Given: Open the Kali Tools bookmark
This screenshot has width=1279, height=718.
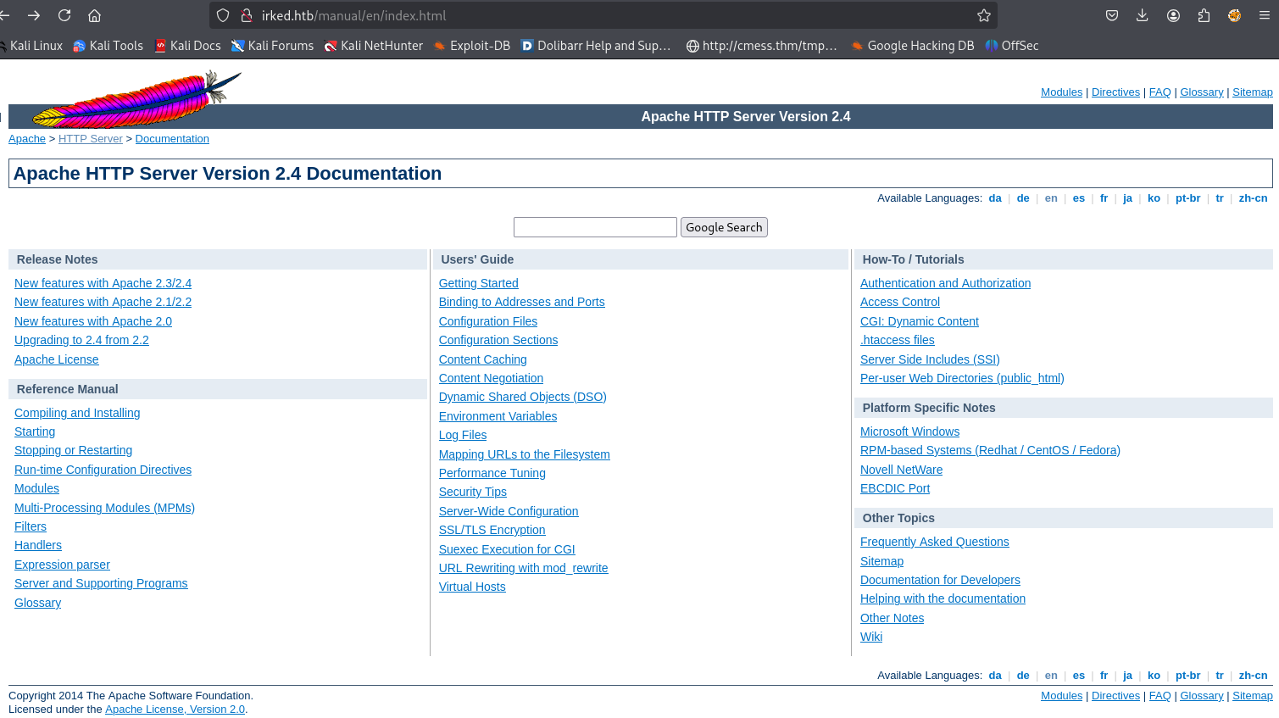Looking at the screenshot, I should tap(108, 46).
